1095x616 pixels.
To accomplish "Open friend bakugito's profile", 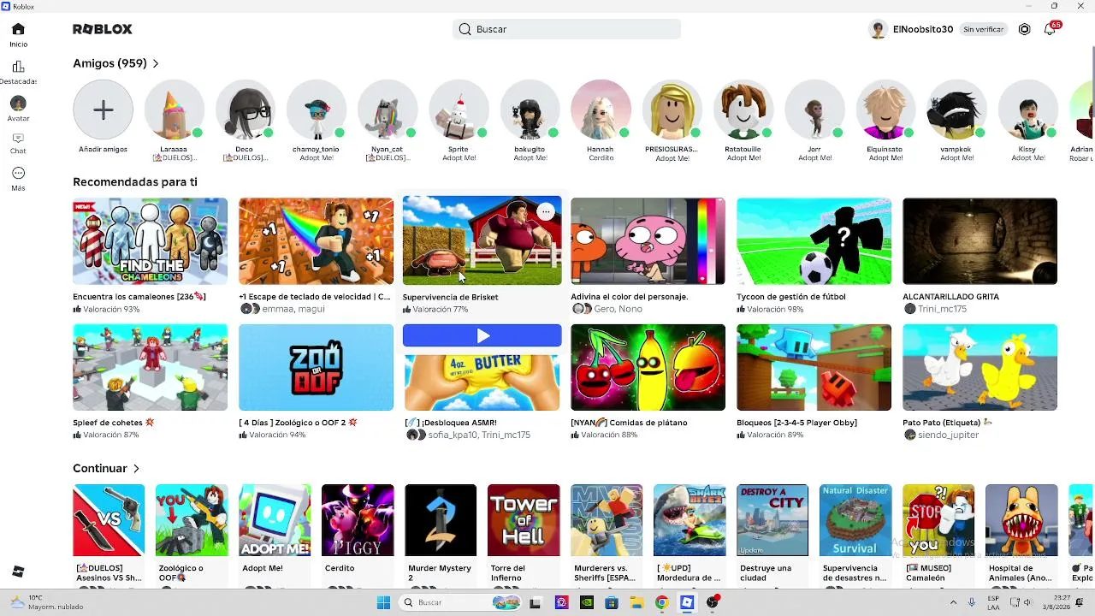I will [530, 110].
